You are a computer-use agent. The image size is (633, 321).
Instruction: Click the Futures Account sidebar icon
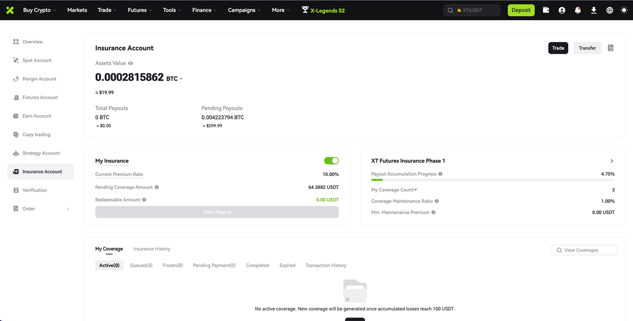pyautogui.click(x=16, y=97)
